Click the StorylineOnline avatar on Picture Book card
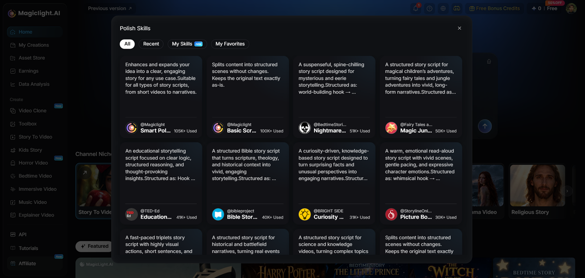Viewport: 585px width, 278px height. click(391, 214)
